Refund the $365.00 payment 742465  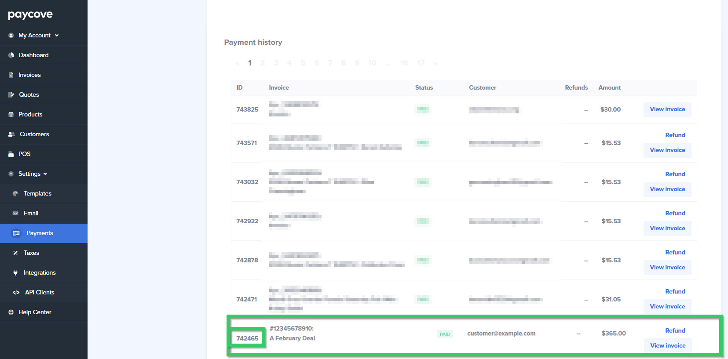675,331
